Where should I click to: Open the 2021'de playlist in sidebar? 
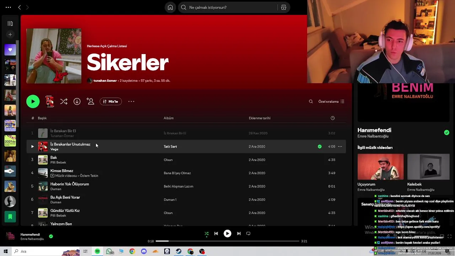click(x=10, y=141)
